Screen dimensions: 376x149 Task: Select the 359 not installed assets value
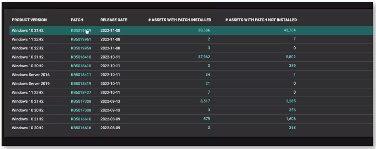coord(292,66)
